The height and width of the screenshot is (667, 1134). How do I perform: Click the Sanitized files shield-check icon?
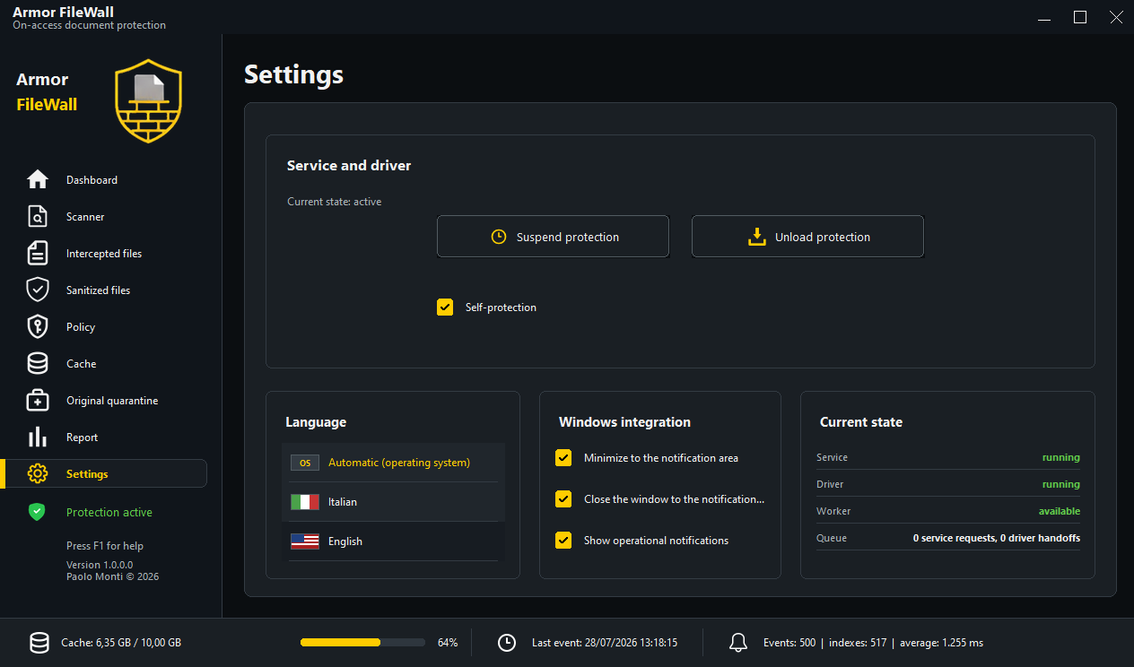pos(38,290)
